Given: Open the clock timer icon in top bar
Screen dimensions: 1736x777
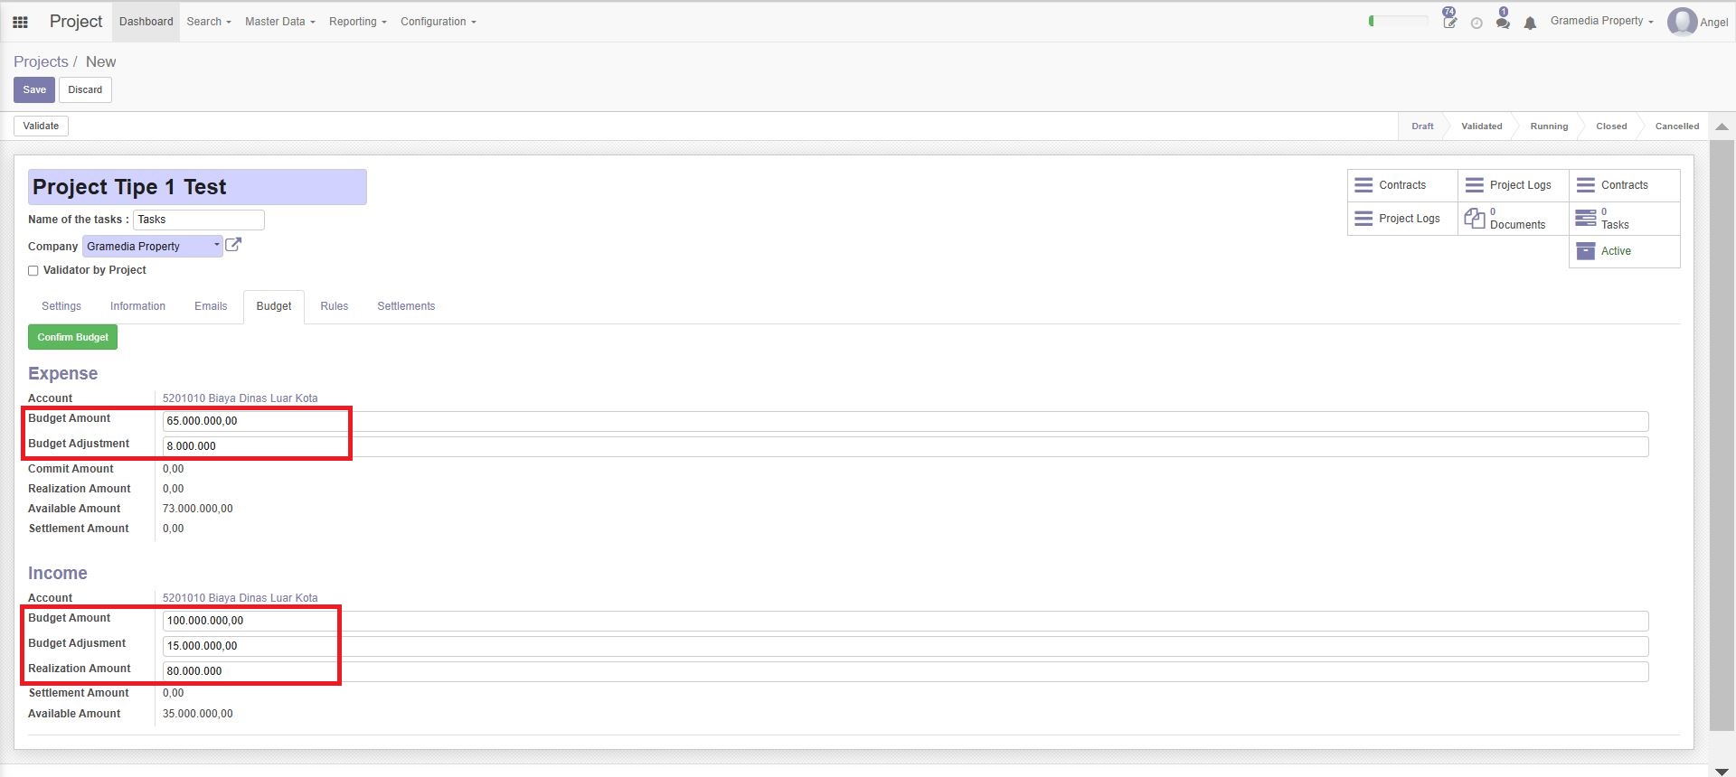Looking at the screenshot, I should point(1477,23).
